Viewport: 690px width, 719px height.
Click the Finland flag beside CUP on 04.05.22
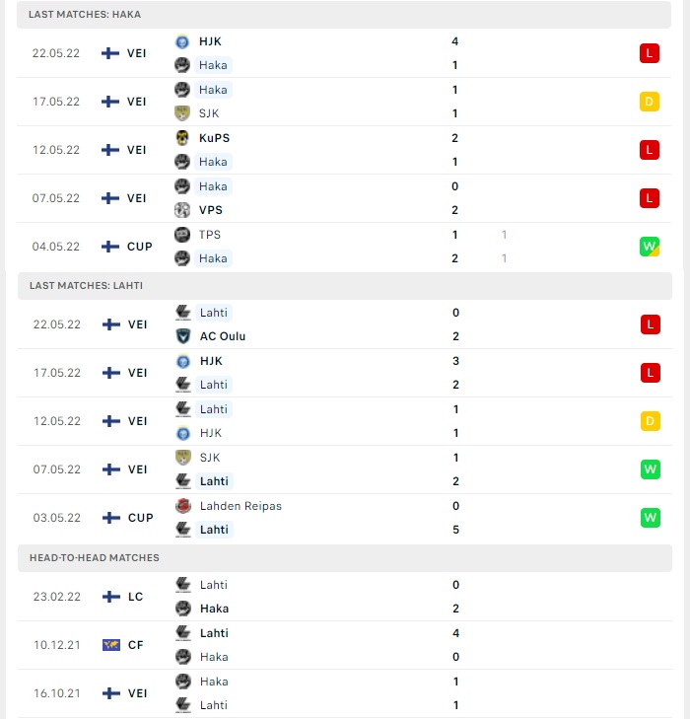click(x=110, y=247)
